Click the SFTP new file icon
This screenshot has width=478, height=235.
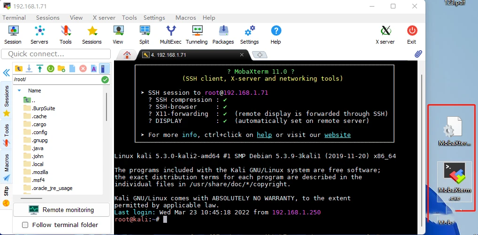coord(72,68)
